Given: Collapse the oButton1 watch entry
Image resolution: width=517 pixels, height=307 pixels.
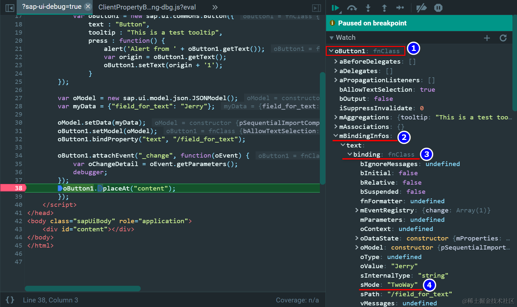Looking at the screenshot, I should click(331, 51).
